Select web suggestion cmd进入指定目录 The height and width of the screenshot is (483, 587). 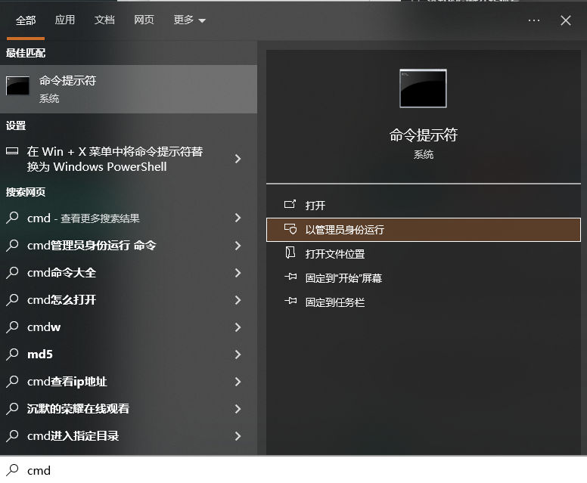(x=129, y=436)
